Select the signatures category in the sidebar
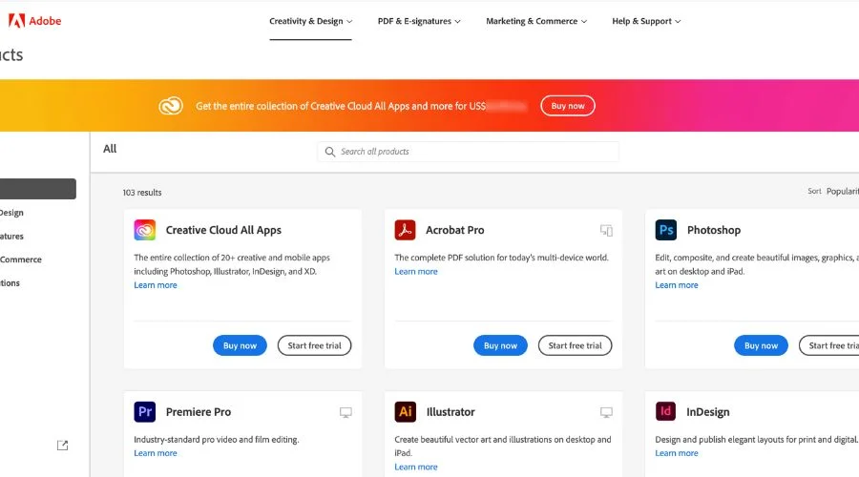The width and height of the screenshot is (859, 477). [12, 236]
